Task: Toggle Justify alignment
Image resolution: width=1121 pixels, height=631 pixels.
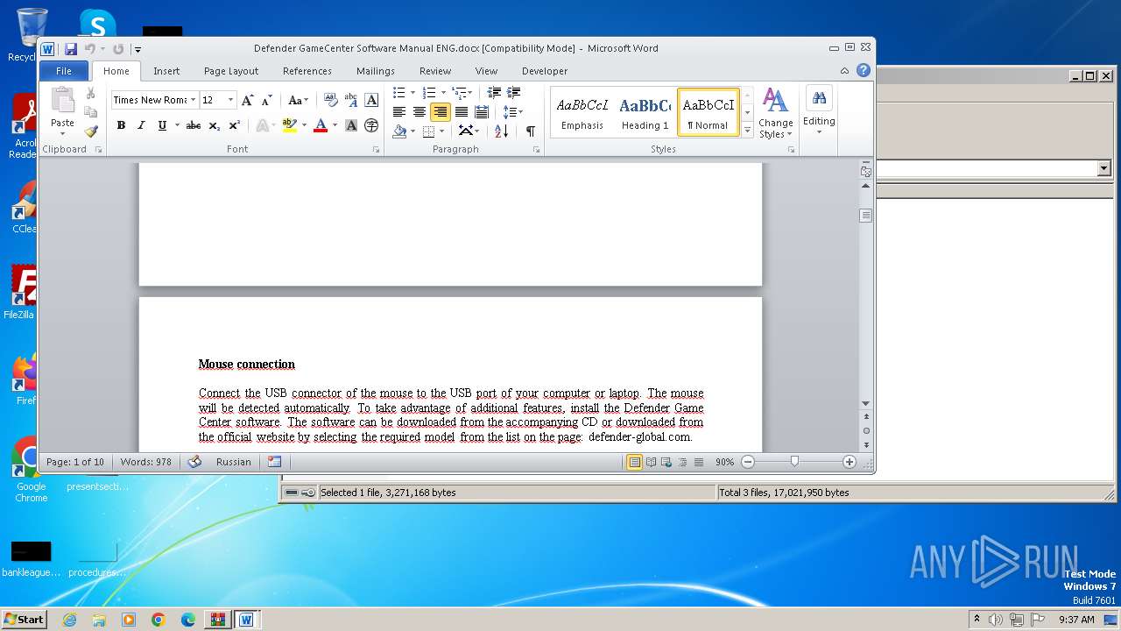Action: [x=462, y=111]
